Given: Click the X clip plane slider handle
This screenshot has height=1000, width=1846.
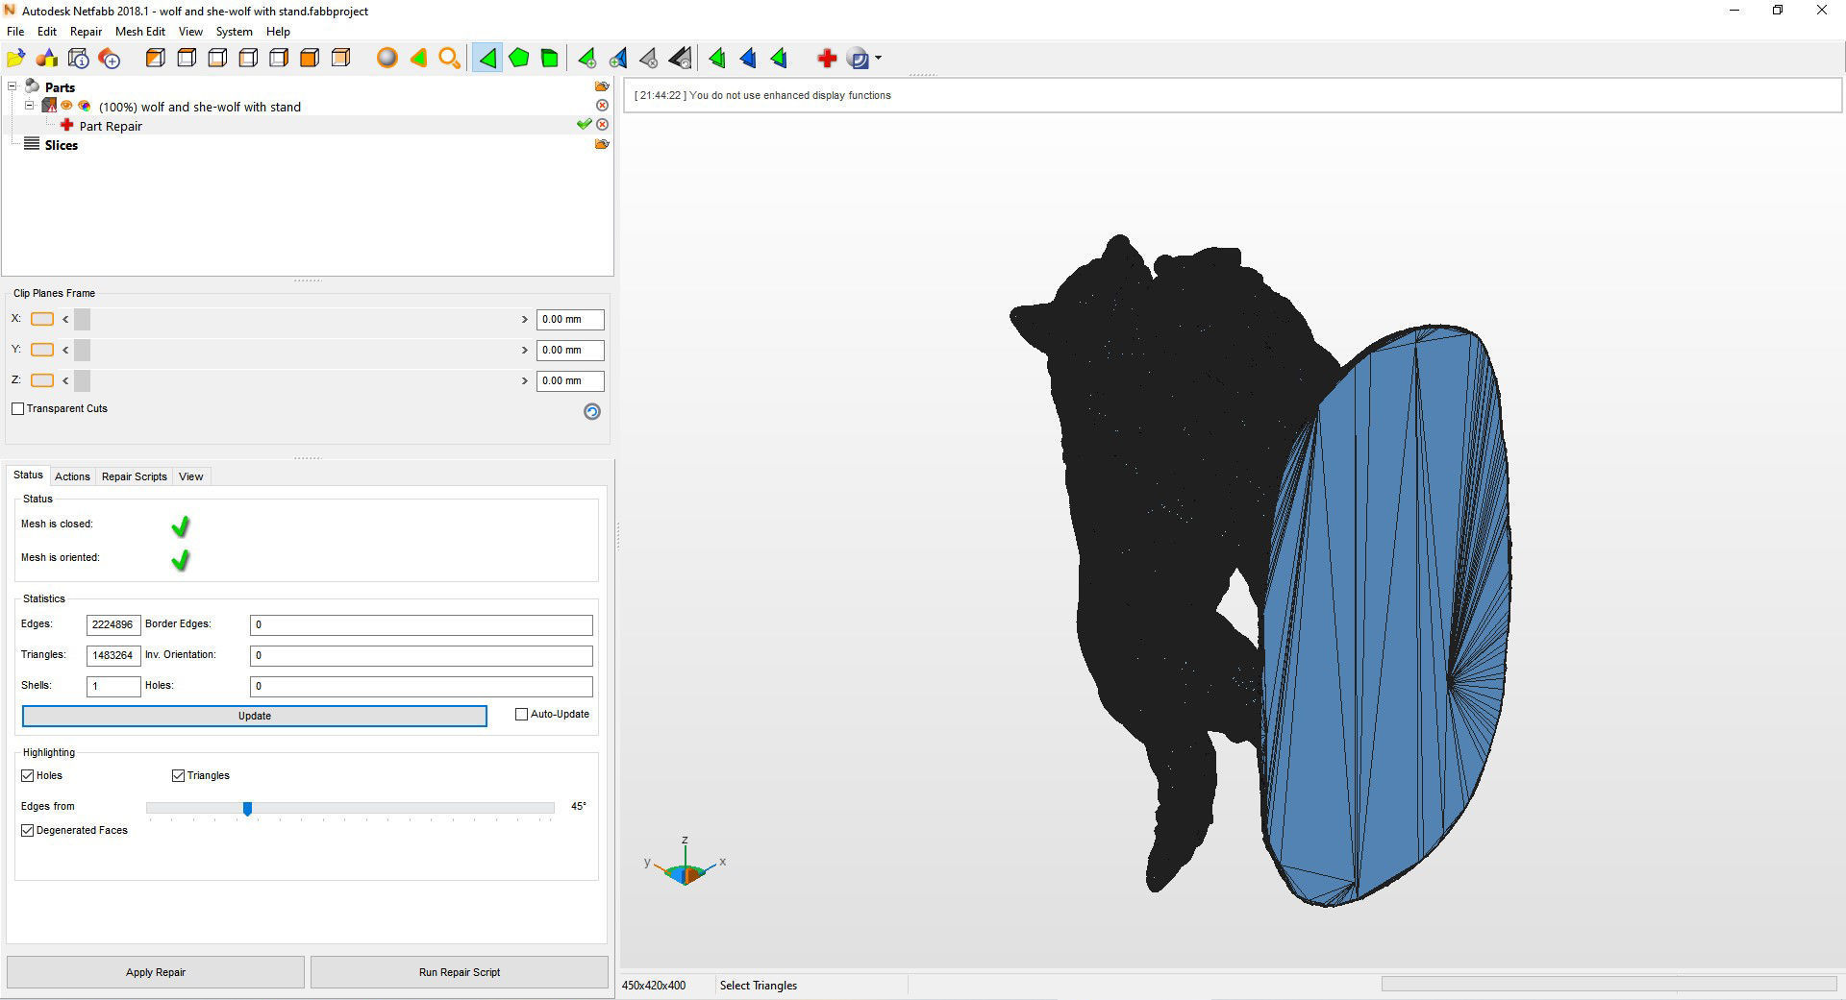Looking at the screenshot, I should tap(82, 320).
